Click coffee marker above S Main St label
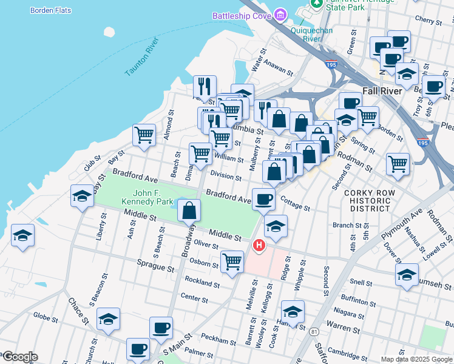 [x=161, y=328]
